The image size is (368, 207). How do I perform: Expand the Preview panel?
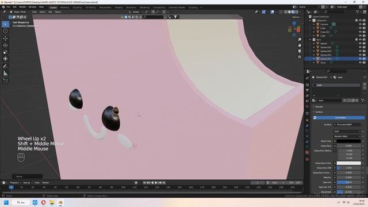coord(319,107)
